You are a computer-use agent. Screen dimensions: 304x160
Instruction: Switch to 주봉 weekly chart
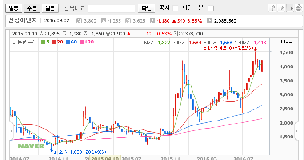click(32, 8)
